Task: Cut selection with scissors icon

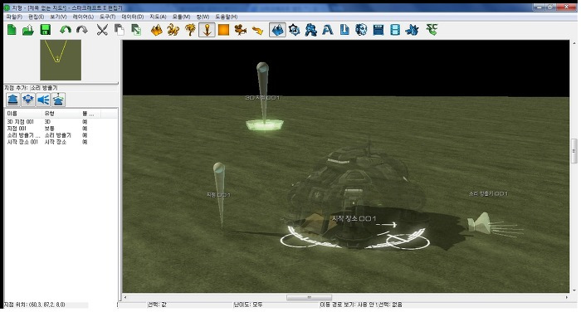Action: 102,30
